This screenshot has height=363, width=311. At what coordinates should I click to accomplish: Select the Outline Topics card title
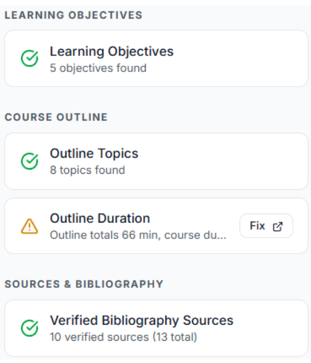coord(94,153)
